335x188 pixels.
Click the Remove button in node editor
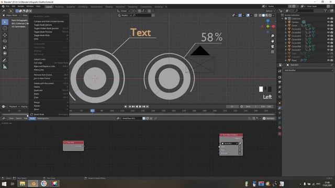pyautogui.click(x=269, y=119)
